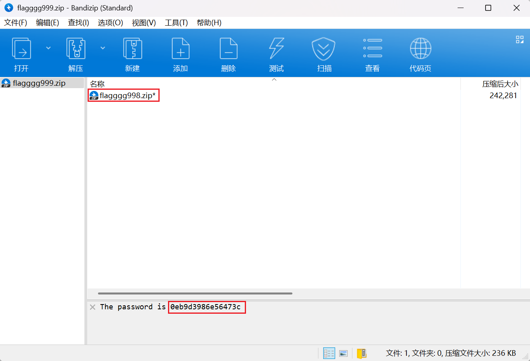Click the yellow archive icon in status bar
The height and width of the screenshot is (361, 530).
tap(362, 353)
